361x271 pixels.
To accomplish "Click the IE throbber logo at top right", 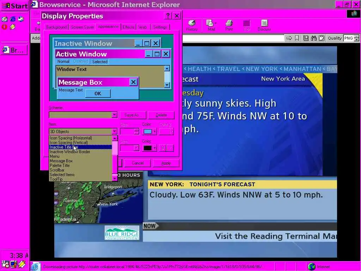I will coord(353,14).
